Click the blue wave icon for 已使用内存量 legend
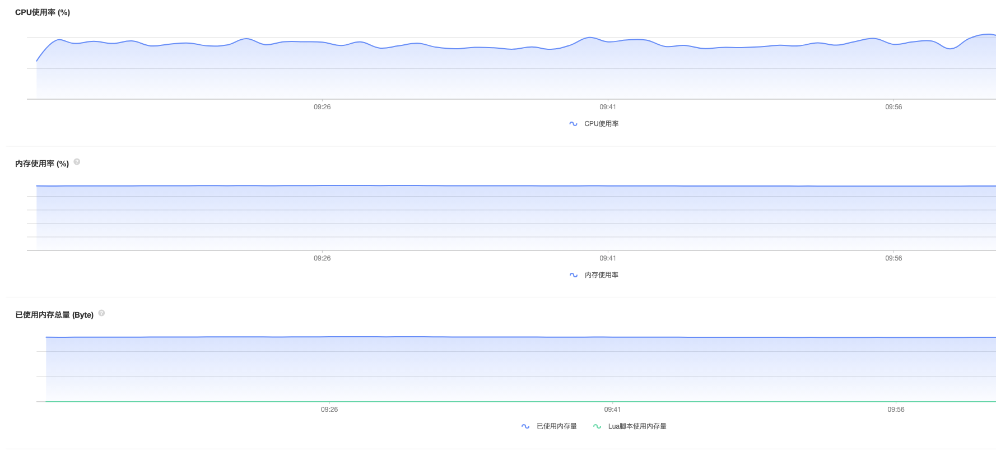The height and width of the screenshot is (460, 996). coord(525,426)
